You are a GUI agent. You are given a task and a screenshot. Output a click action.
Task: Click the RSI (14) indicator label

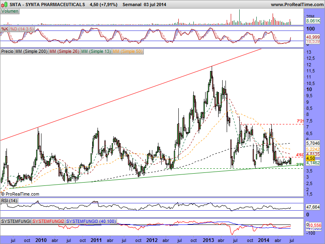9,200
